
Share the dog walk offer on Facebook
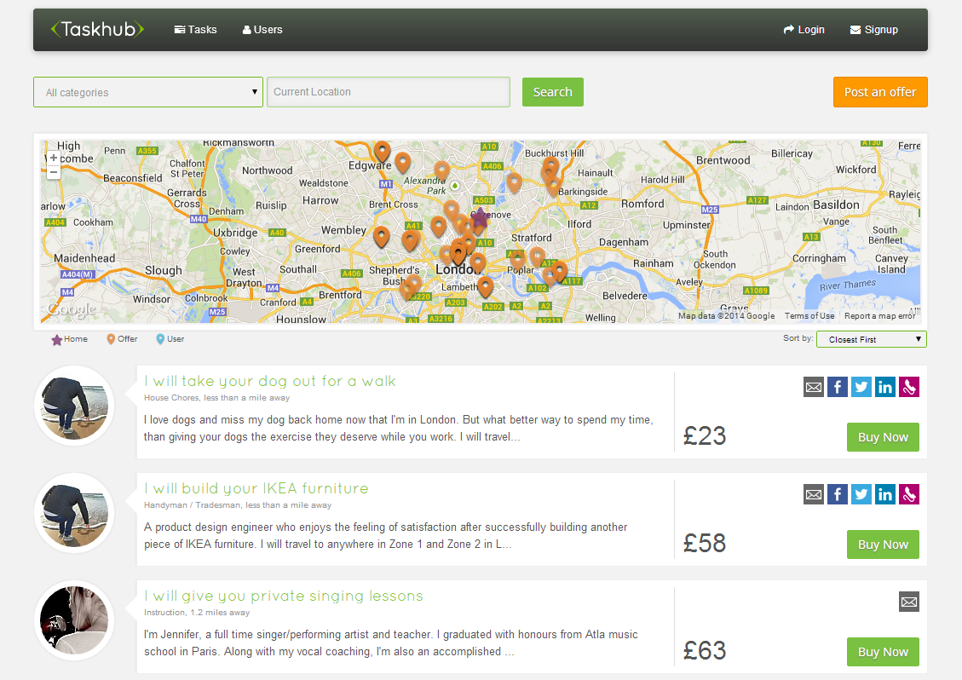pos(837,387)
